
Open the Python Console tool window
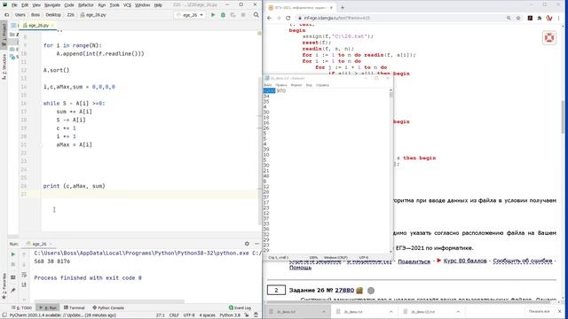(108, 307)
